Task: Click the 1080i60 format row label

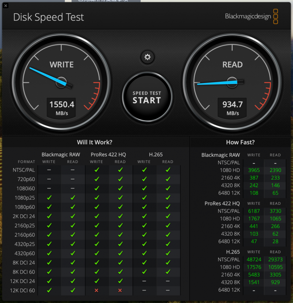Action: click(26, 189)
